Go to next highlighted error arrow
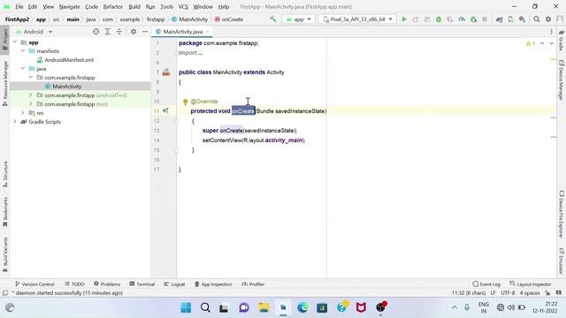The image size is (566, 318). click(x=551, y=43)
